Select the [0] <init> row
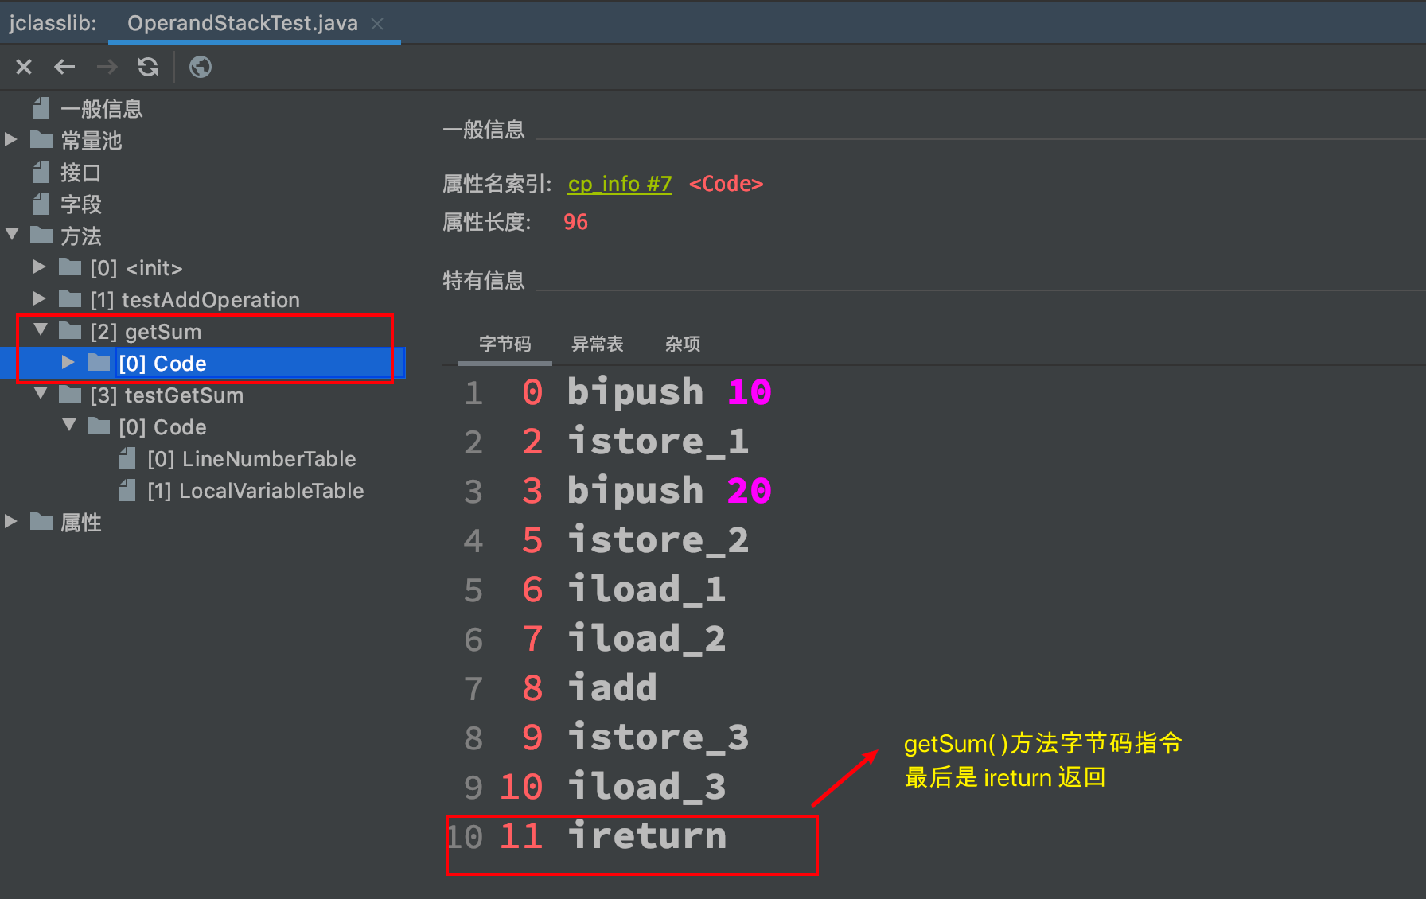 tap(136, 268)
